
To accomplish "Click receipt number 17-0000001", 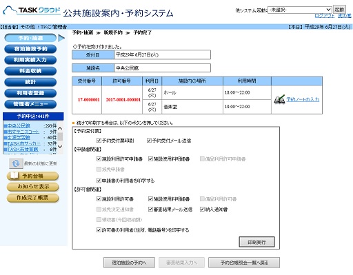I will point(88,100).
